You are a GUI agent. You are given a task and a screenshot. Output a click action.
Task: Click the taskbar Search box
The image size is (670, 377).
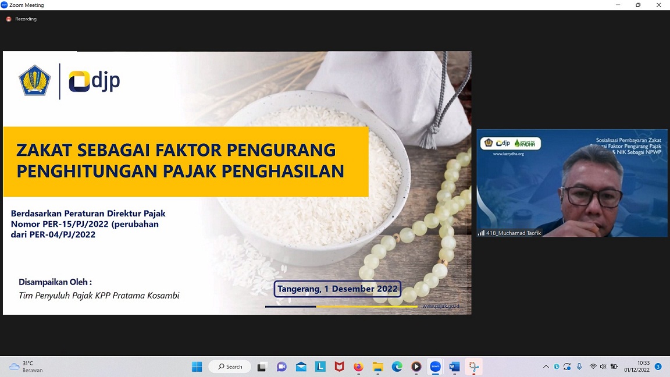coord(230,367)
